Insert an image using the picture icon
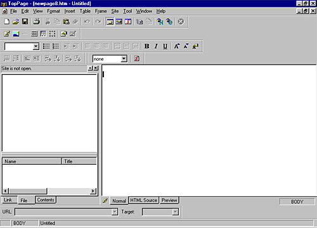The image size is (317, 228). (x=16, y=34)
